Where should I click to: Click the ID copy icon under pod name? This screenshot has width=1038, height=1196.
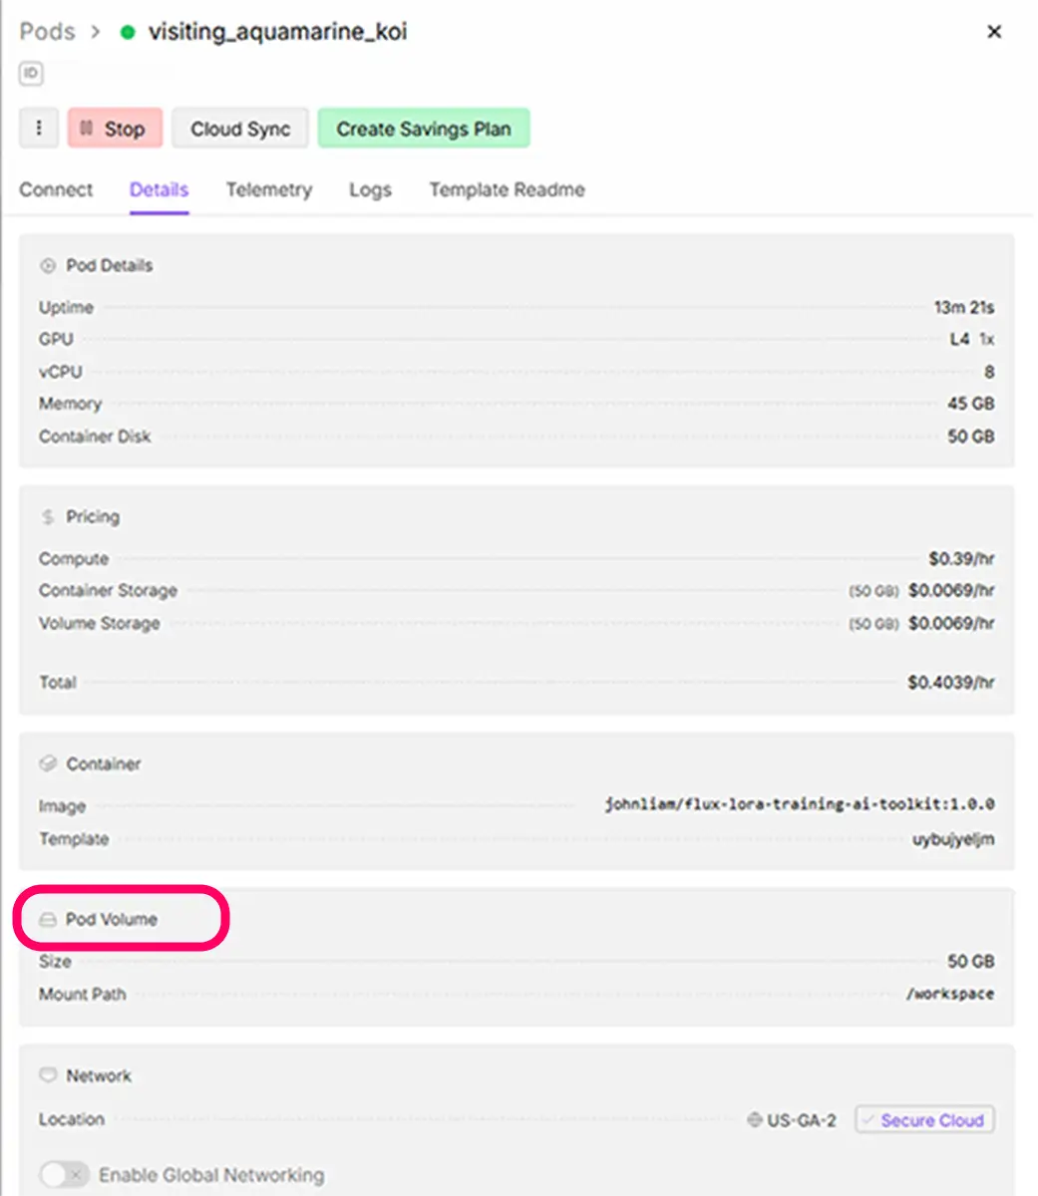click(31, 74)
